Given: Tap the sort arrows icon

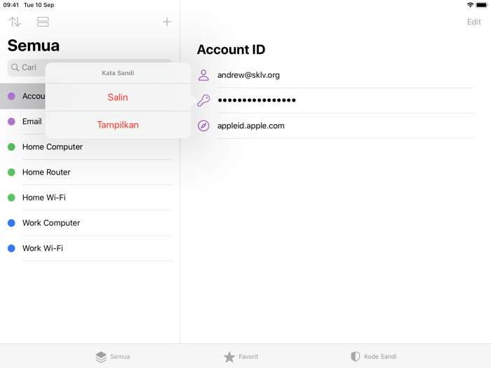Looking at the screenshot, I should tap(15, 22).
